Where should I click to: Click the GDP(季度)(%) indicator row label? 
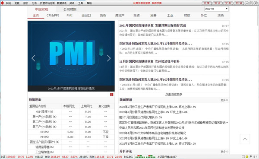click(44, 111)
